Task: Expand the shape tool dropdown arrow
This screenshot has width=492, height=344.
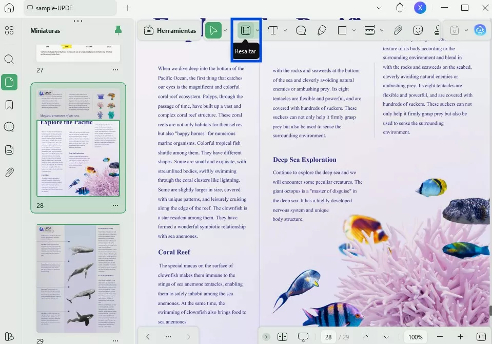Action: coord(354,30)
